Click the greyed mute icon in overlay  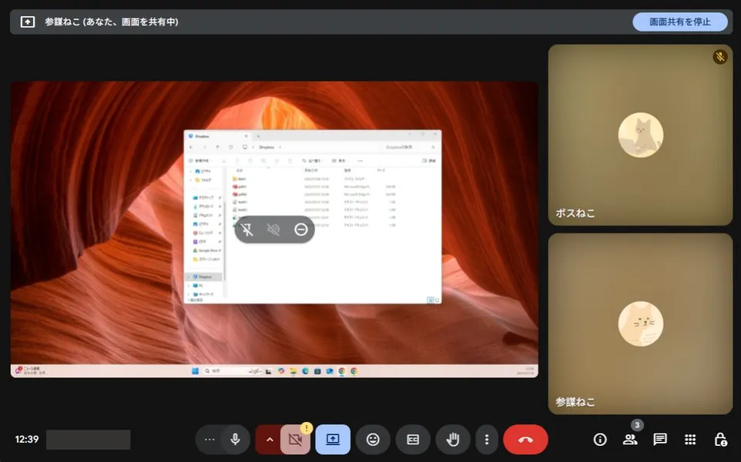click(x=273, y=229)
